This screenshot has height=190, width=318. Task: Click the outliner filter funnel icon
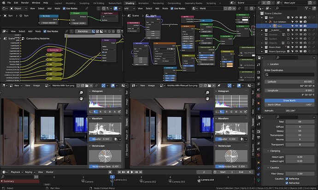[x=306, y=8]
